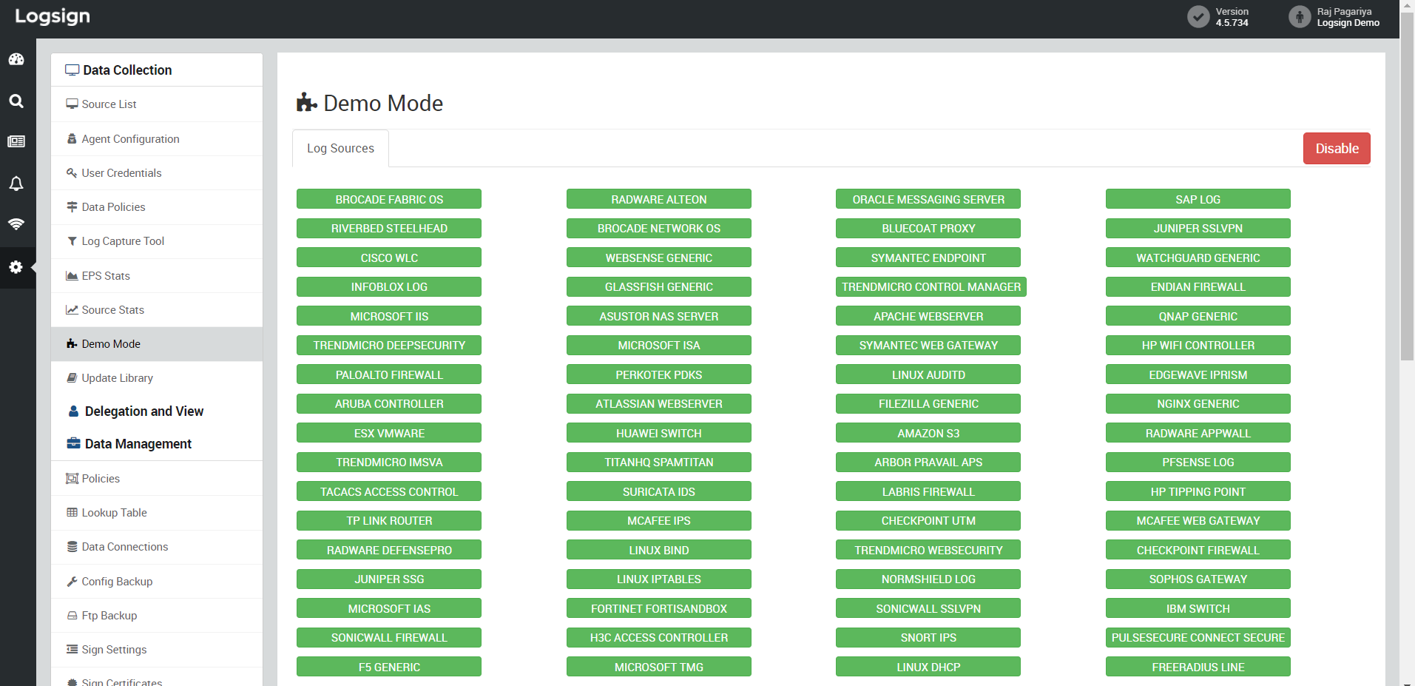Click the line chart icon beside Source Stats

coord(72,309)
